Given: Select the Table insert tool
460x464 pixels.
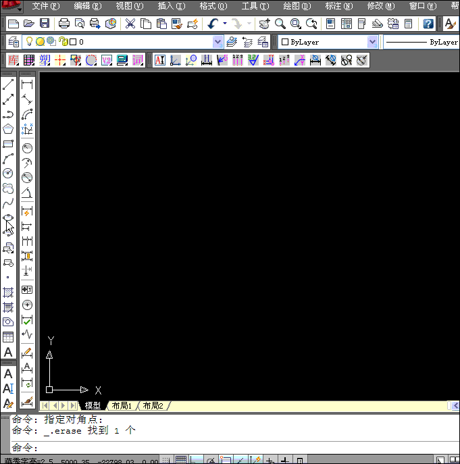Looking at the screenshot, I should click(8, 337).
